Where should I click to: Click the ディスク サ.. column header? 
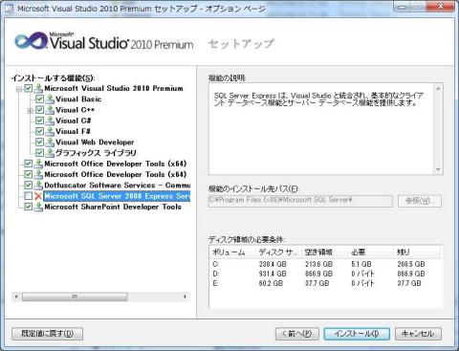(x=278, y=252)
